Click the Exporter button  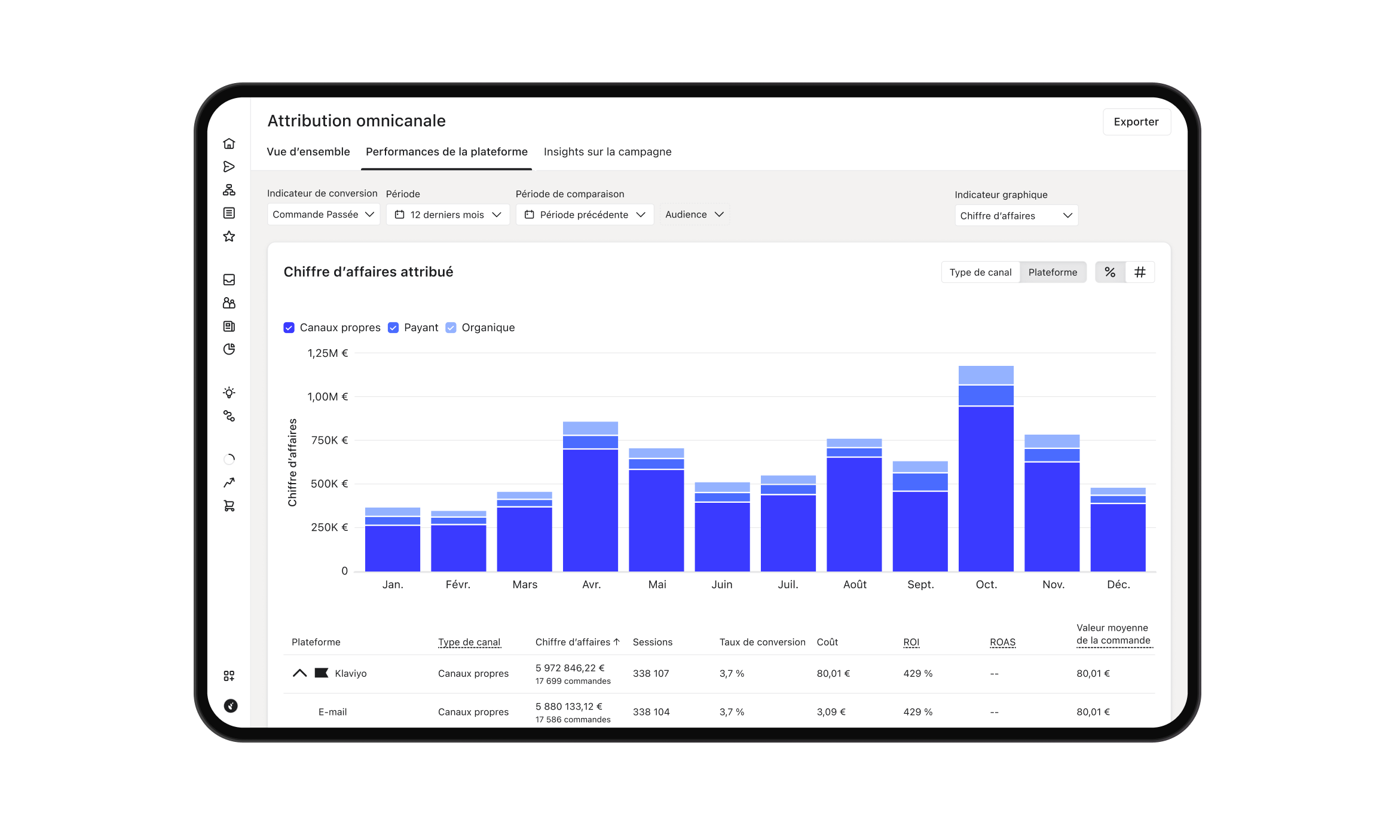[1136, 122]
